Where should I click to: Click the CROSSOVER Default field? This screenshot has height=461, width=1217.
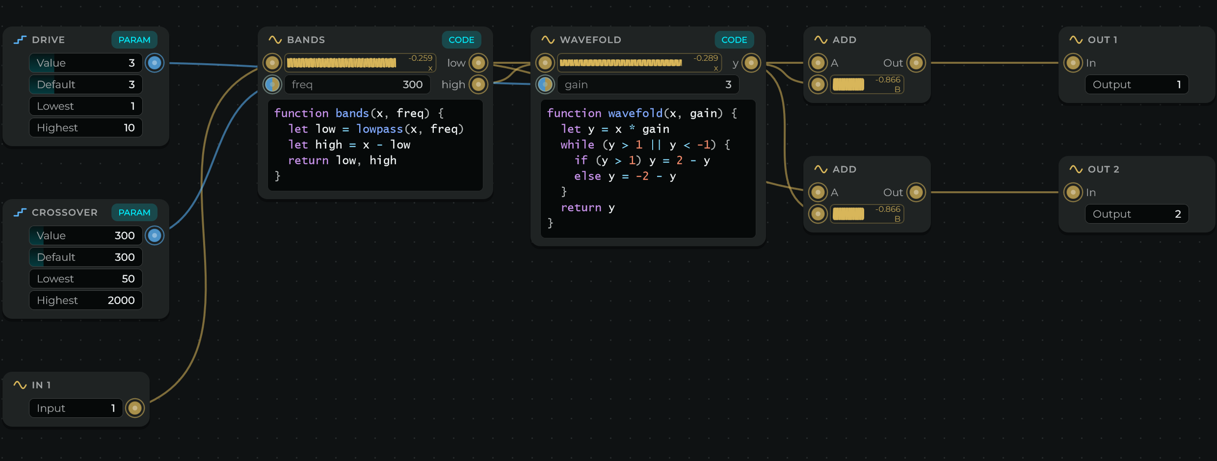pyautogui.click(x=86, y=257)
